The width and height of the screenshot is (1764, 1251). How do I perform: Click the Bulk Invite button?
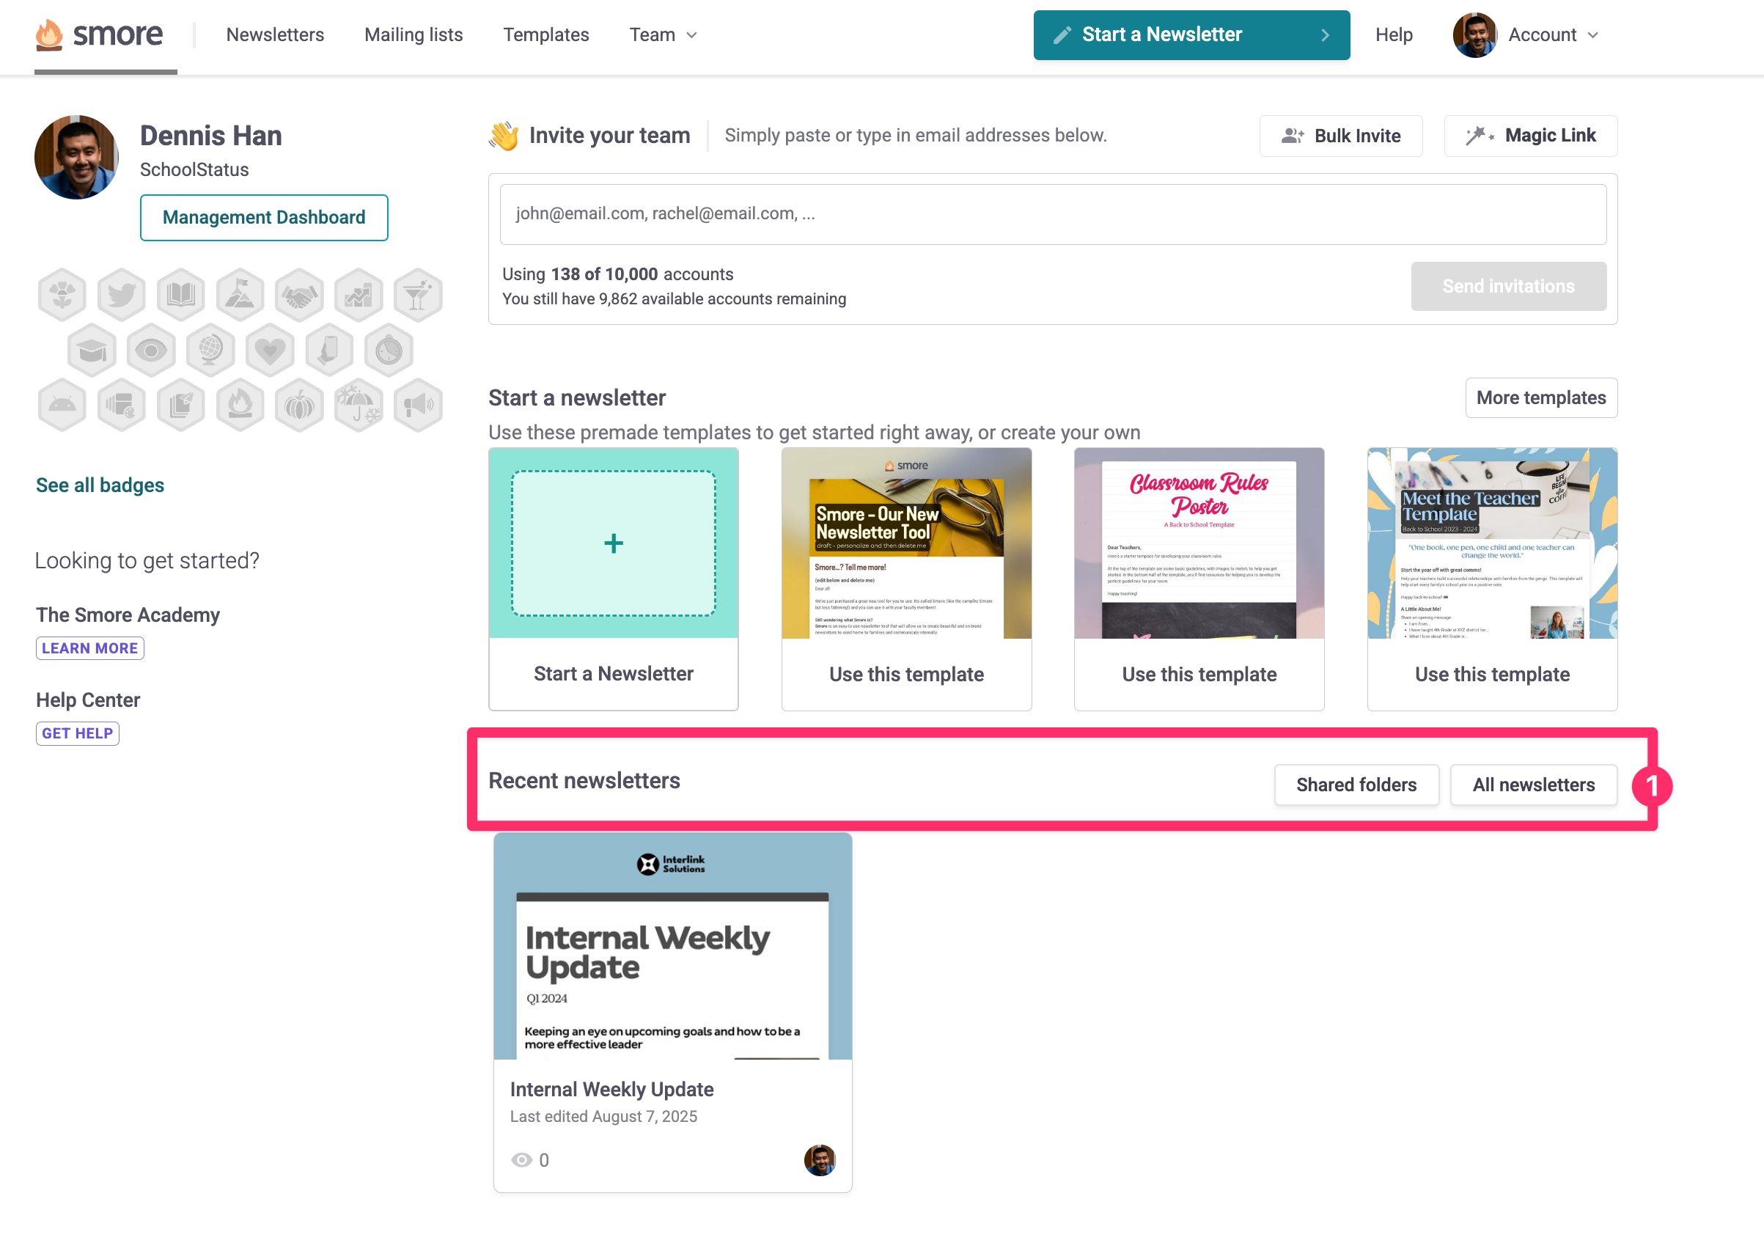1339,136
